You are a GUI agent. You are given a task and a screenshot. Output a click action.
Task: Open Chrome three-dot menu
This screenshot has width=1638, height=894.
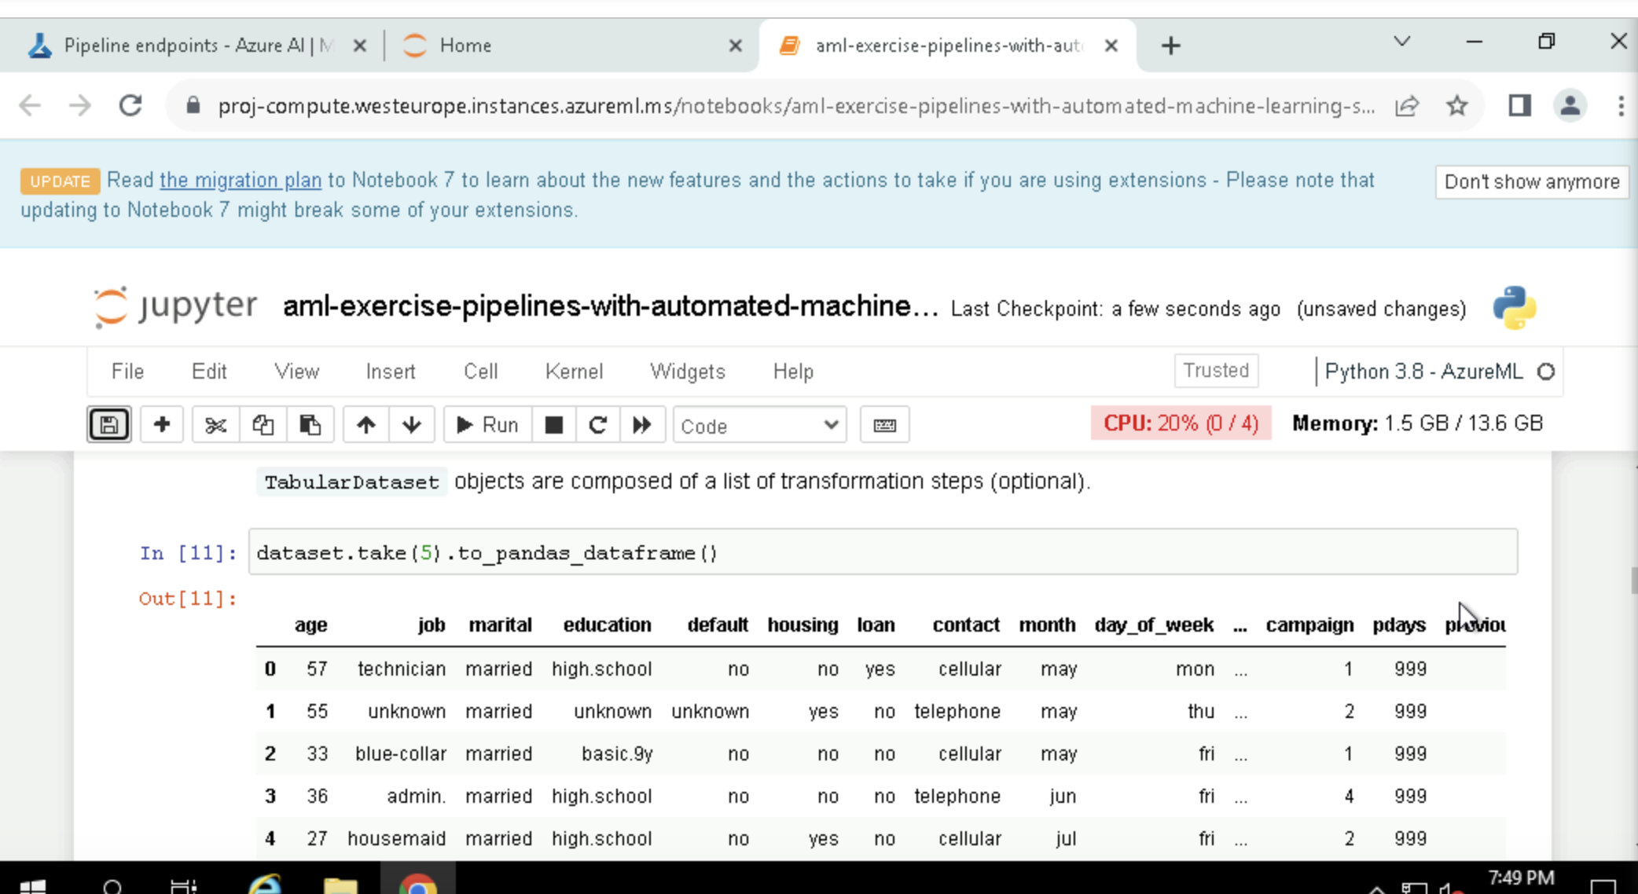point(1621,105)
